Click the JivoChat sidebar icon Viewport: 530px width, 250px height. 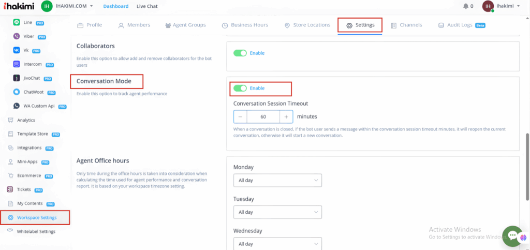click(17, 79)
